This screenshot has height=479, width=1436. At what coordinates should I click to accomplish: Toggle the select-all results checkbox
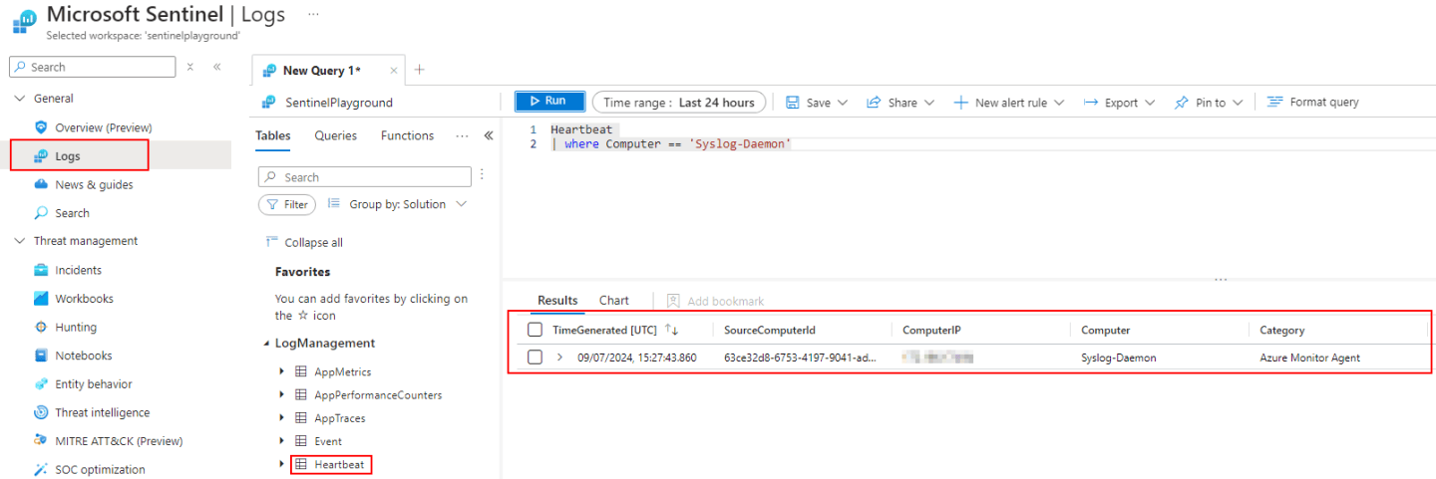tap(535, 330)
